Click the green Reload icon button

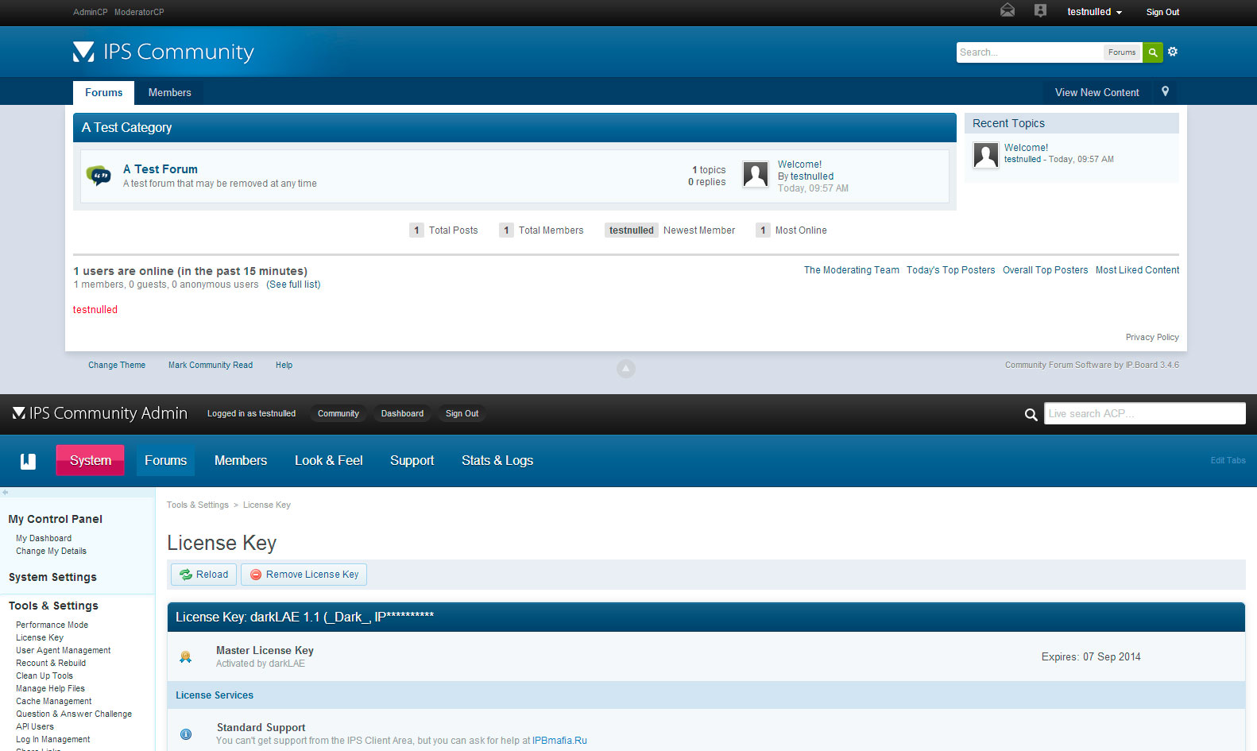(x=203, y=575)
